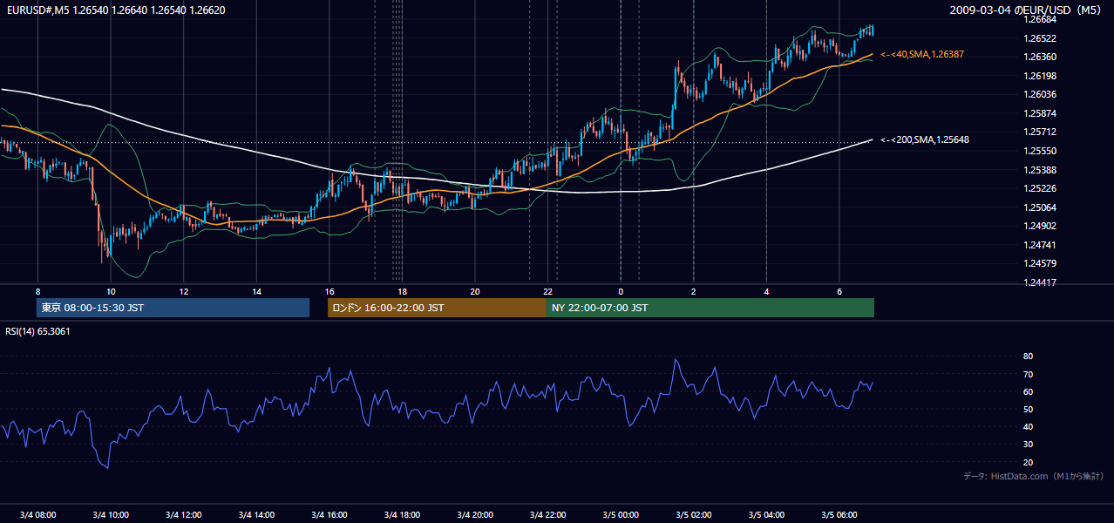Click the 3/4 08:00 time axis label

pos(37,514)
